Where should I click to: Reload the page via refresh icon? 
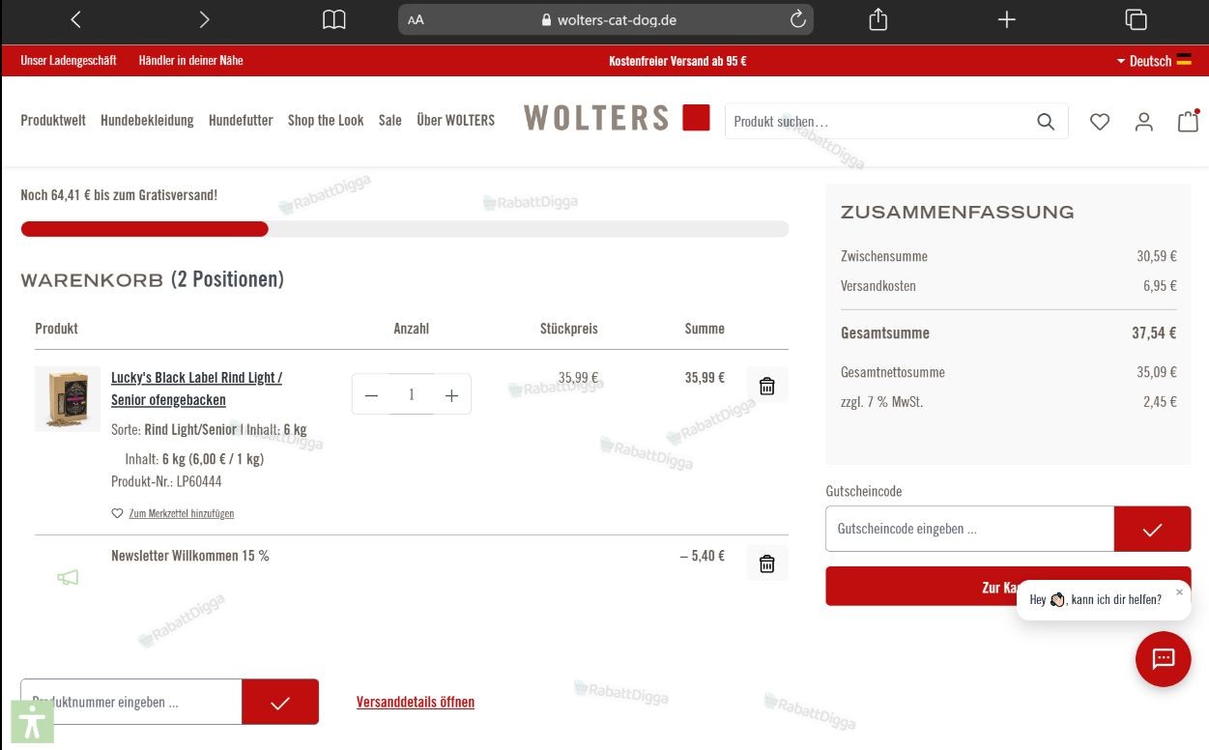798,19
